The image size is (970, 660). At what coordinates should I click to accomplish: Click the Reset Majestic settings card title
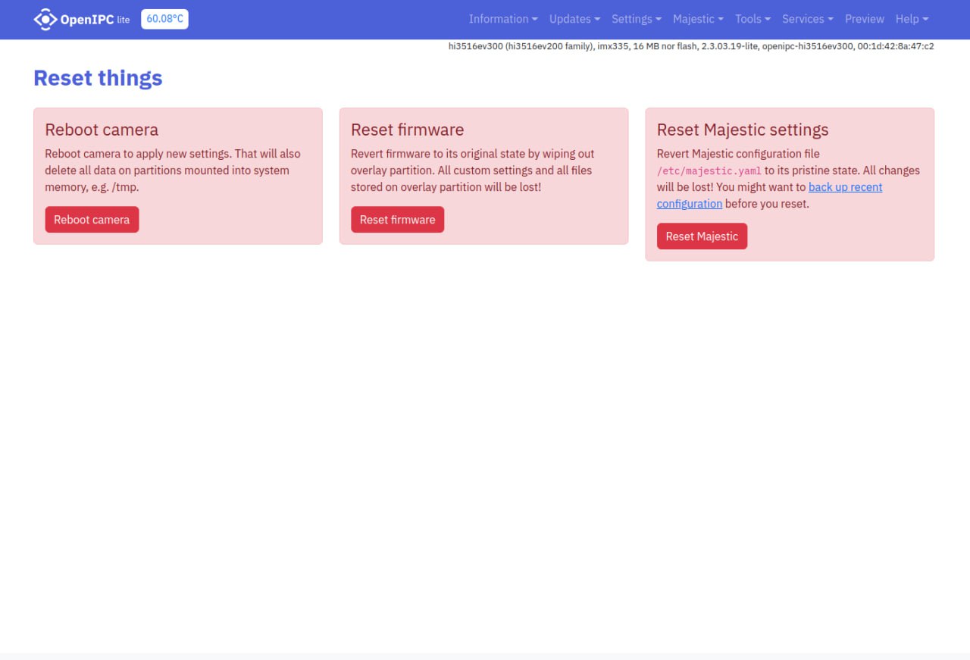tap(742, 130)
